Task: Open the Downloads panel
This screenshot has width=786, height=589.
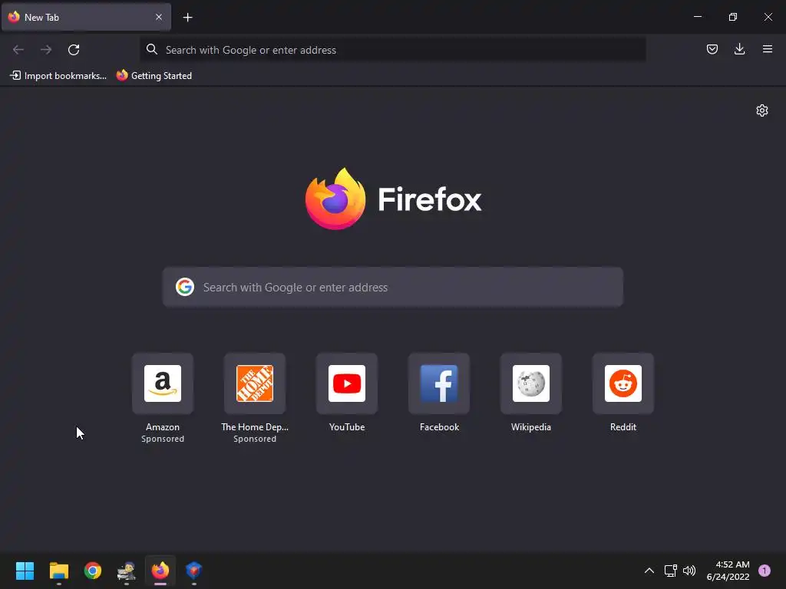Action: pyautogui.click(x=739, y=49)
